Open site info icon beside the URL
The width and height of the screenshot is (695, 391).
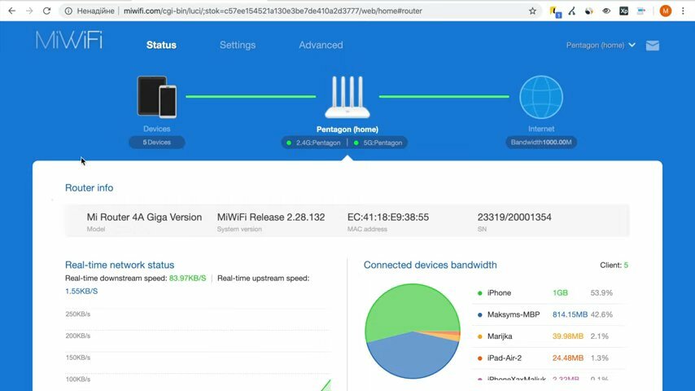tap(68, 11)
